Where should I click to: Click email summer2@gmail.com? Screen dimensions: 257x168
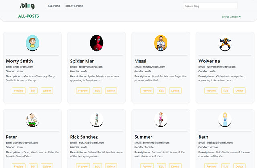tap(156, 143)
